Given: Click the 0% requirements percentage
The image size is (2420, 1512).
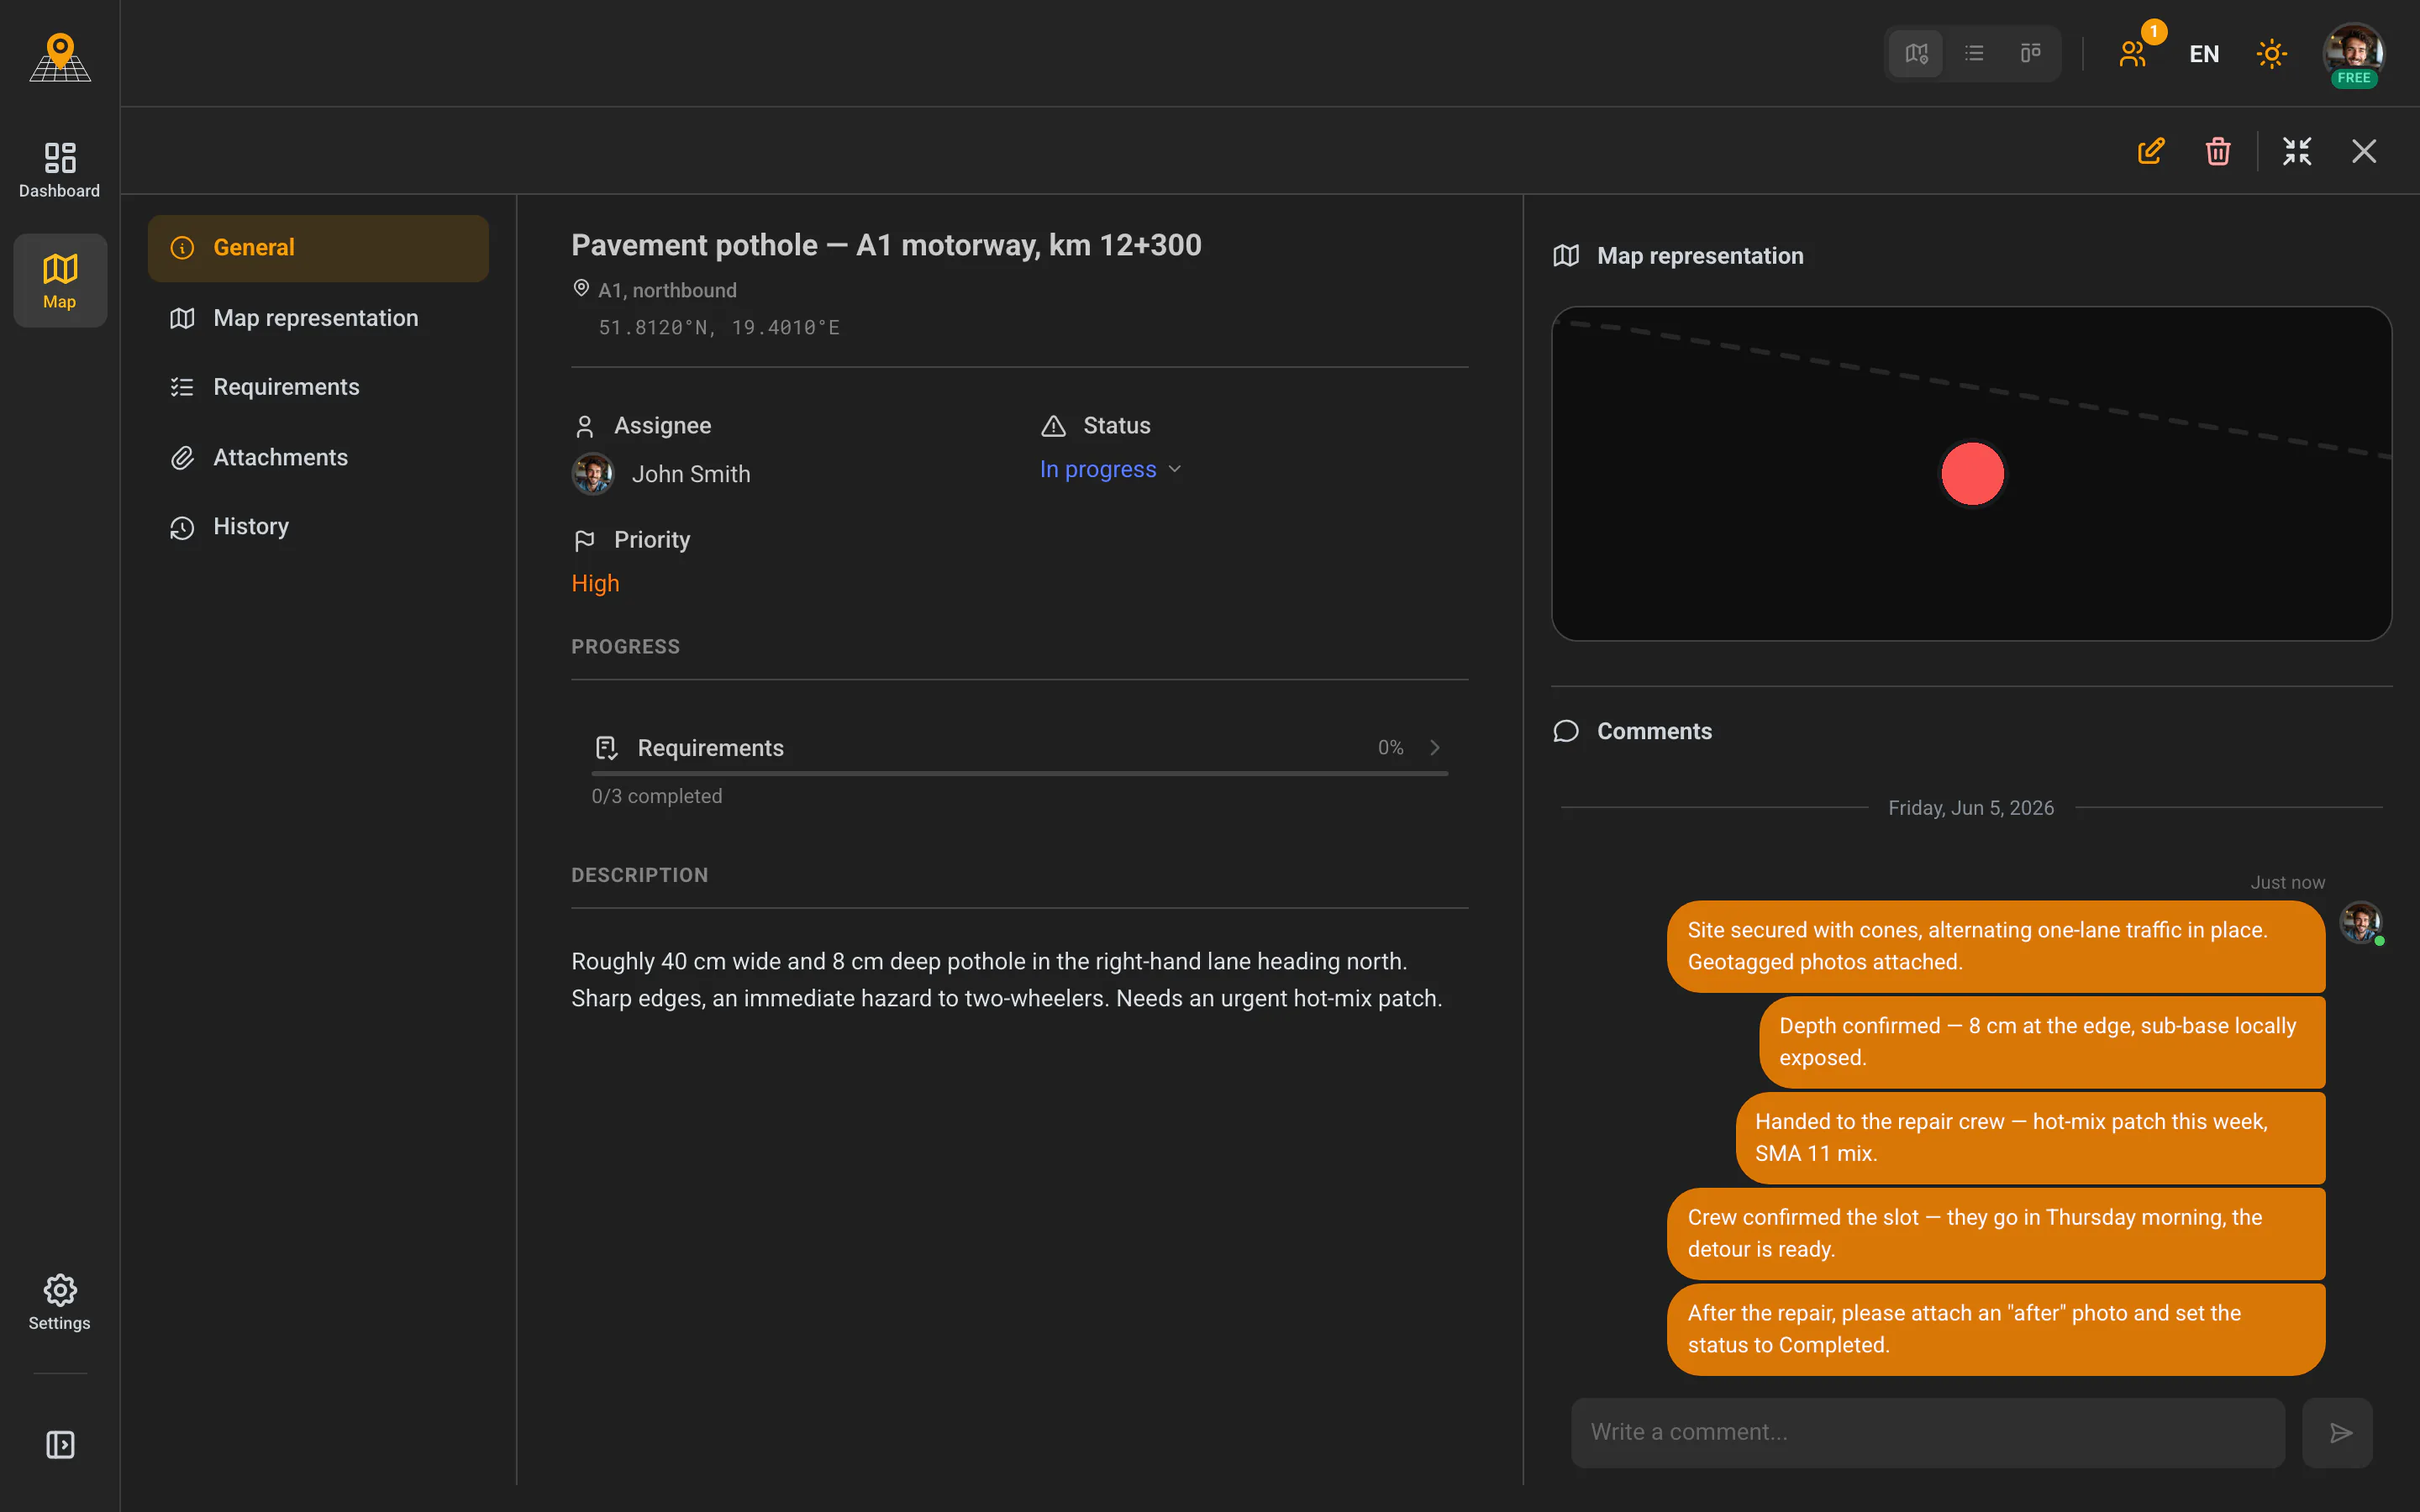Looking at the screenshot, I should tap(1390, 748).
